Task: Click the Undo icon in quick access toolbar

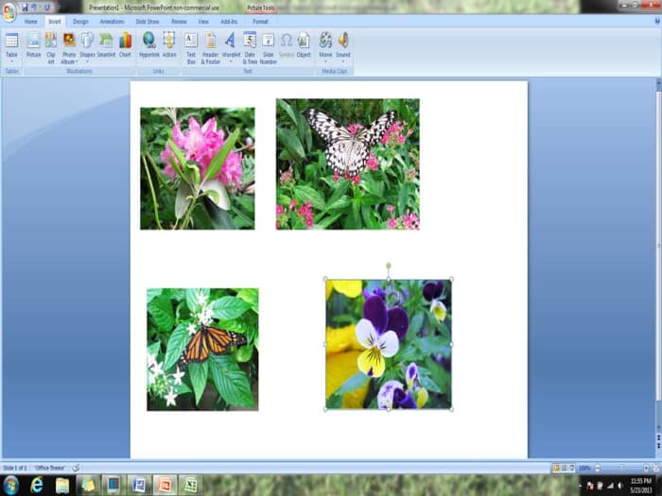Action: (x=36, y=8)
